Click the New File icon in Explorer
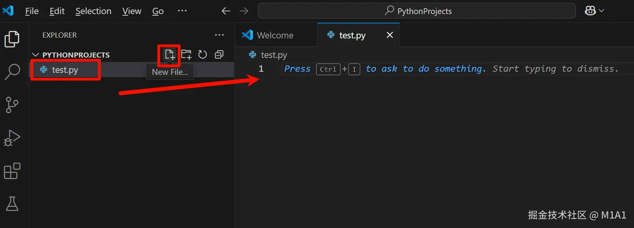634x228 pixels. click(169, 54)
